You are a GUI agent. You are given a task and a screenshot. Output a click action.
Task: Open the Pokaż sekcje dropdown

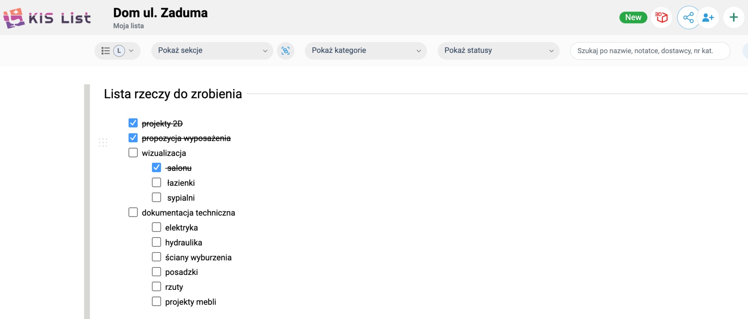click(x=212, y=51)
